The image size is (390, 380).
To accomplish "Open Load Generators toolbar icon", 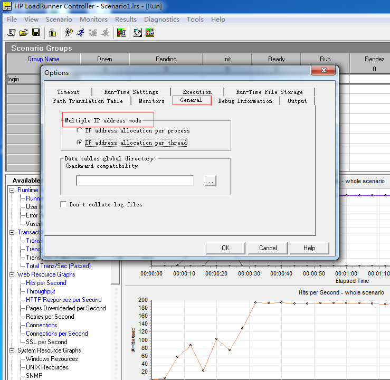I will point(52,33).
